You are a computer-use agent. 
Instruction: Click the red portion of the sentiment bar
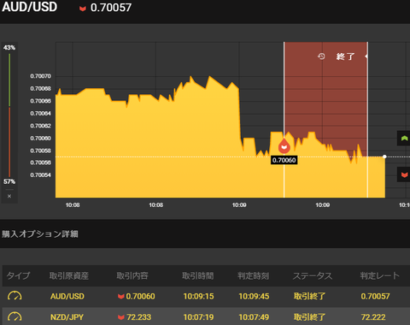[x=9, y=142]
